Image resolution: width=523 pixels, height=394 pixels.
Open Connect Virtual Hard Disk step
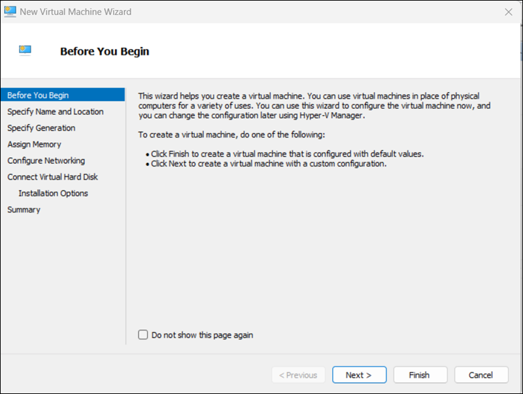tap(53, 177)
